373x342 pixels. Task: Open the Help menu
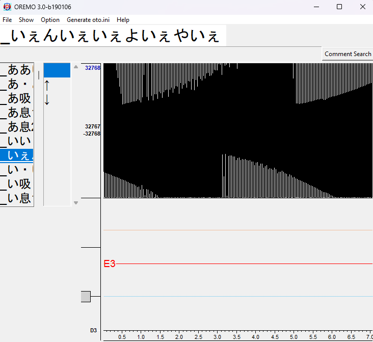click(123, 20)
